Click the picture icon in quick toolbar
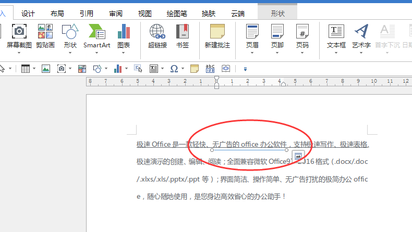The height and width of the screenshot is (232, 412). tap(46, 69)
